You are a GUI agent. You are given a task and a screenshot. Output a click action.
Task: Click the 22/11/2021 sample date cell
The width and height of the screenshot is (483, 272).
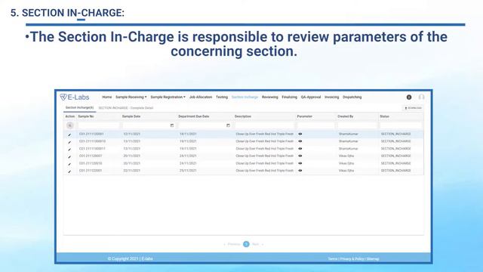click(x=132, y=171)
